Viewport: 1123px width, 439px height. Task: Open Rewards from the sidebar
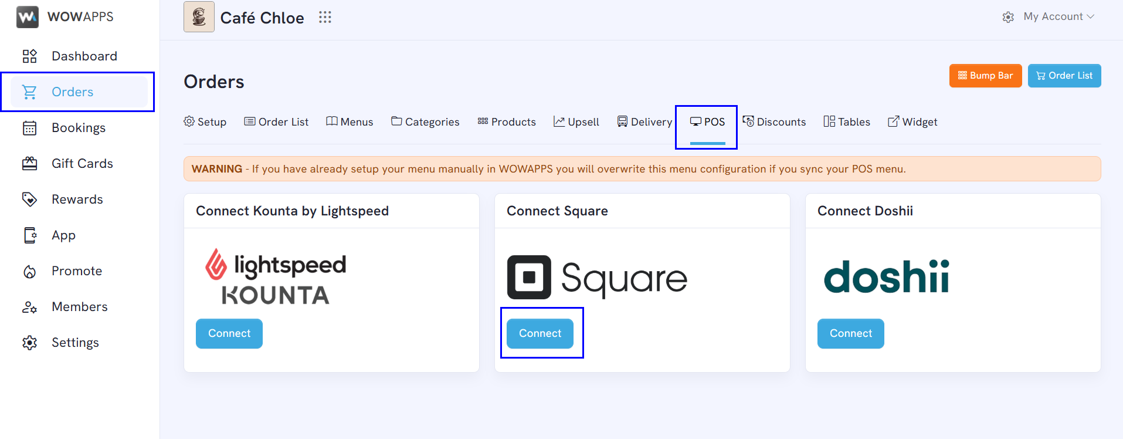click(79, 200)
